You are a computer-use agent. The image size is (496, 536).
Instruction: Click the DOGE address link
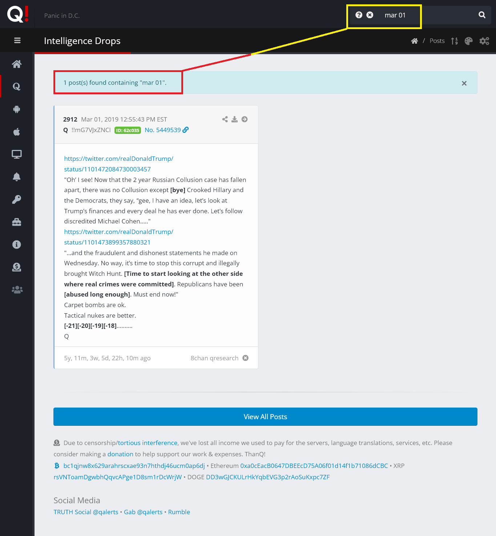(x=268, y=477)
